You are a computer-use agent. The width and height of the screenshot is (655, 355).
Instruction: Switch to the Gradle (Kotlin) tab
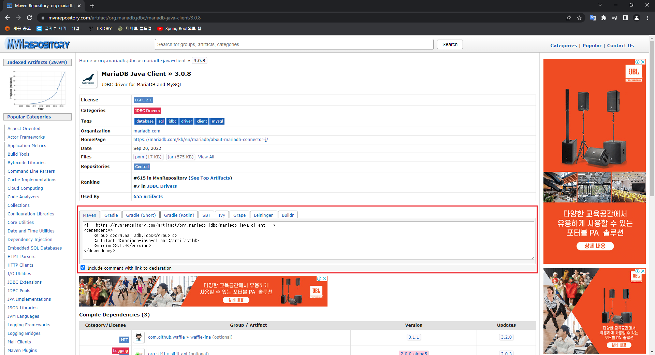coord(179,215)
